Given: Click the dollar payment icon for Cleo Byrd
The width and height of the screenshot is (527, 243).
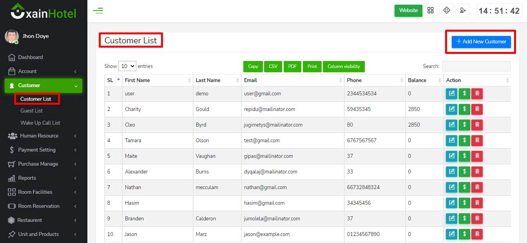Looking at the screenshot, I should coord(464,125).
